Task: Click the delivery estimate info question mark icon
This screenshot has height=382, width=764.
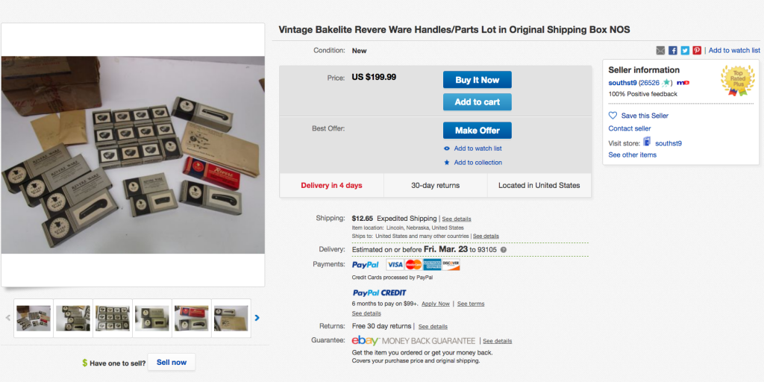Action: (504, 249)
